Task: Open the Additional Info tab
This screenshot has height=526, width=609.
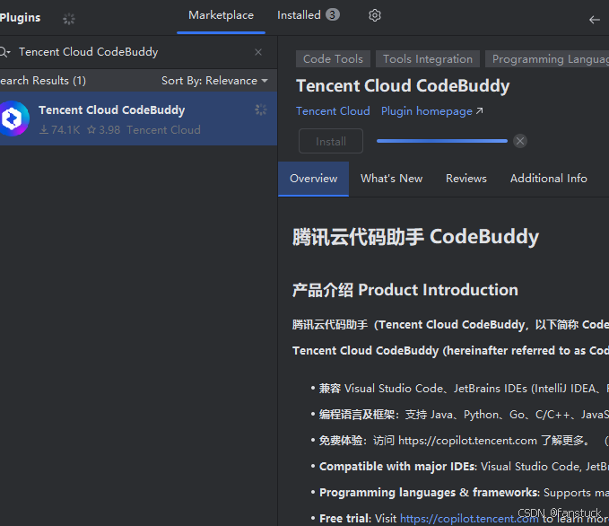Action: pyautogui.click(x=548, y=179)
